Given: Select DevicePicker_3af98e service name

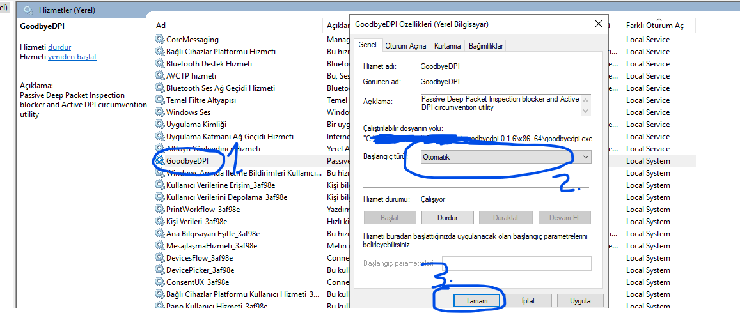Looking at the screenshot, I should [x=200, y=270].
